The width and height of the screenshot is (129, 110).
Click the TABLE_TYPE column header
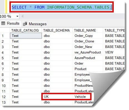tap(114, 30)
